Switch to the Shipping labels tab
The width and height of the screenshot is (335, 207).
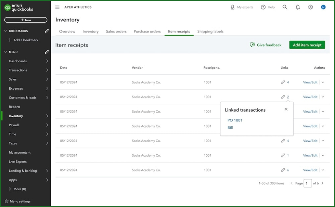pyautogui.click(x=210, y=31)
